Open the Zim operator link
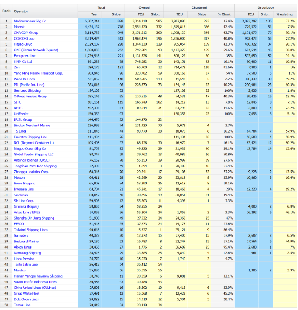298x310 pixels. pyautogui.click(x=17, y=68)
